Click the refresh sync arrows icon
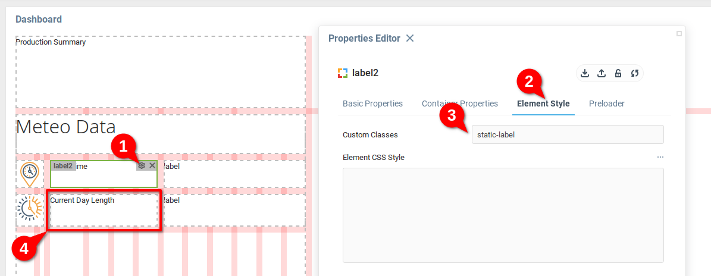 (635, 73)
